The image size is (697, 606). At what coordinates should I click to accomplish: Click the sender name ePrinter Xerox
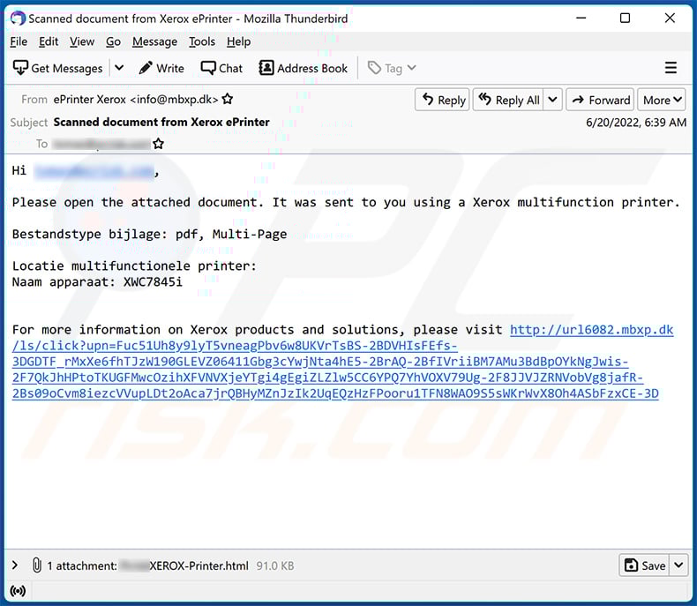(90, 99)
